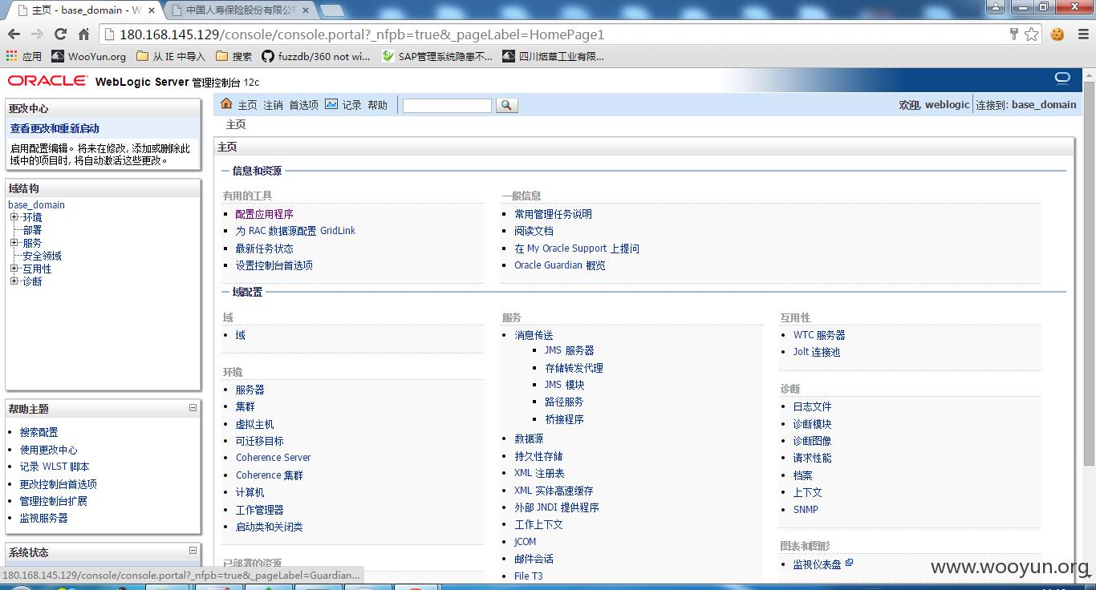Open 为 RAC 数据源配置 GridLink link
Screen dimensions: 1096x590
click(295, 231)
